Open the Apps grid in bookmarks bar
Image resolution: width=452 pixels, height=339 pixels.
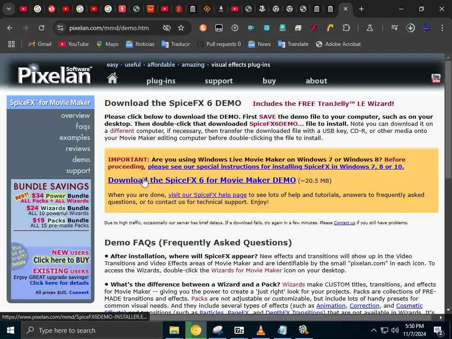point(11,44)
